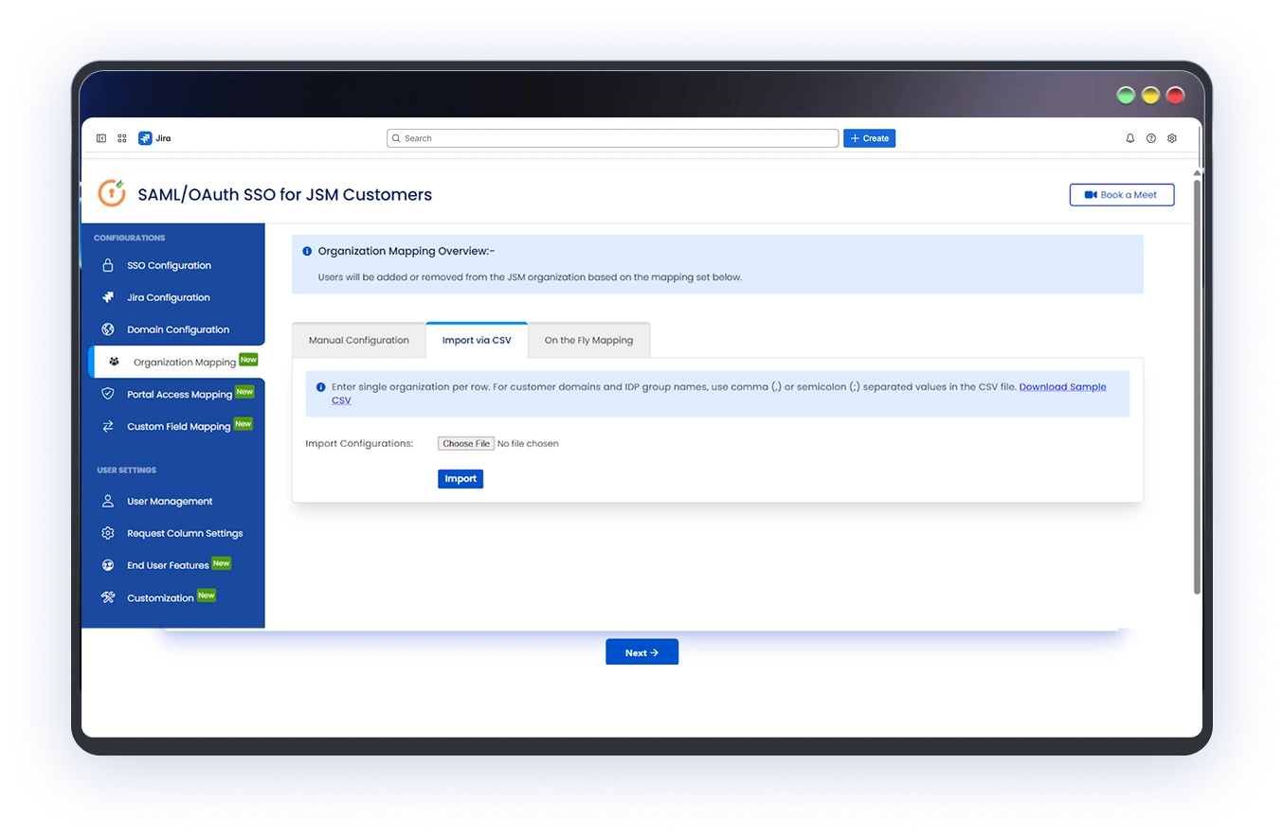This screenshot has width=1283, height=836.
Task: Open Download Sample CSV link
Action: [1062, 387]
